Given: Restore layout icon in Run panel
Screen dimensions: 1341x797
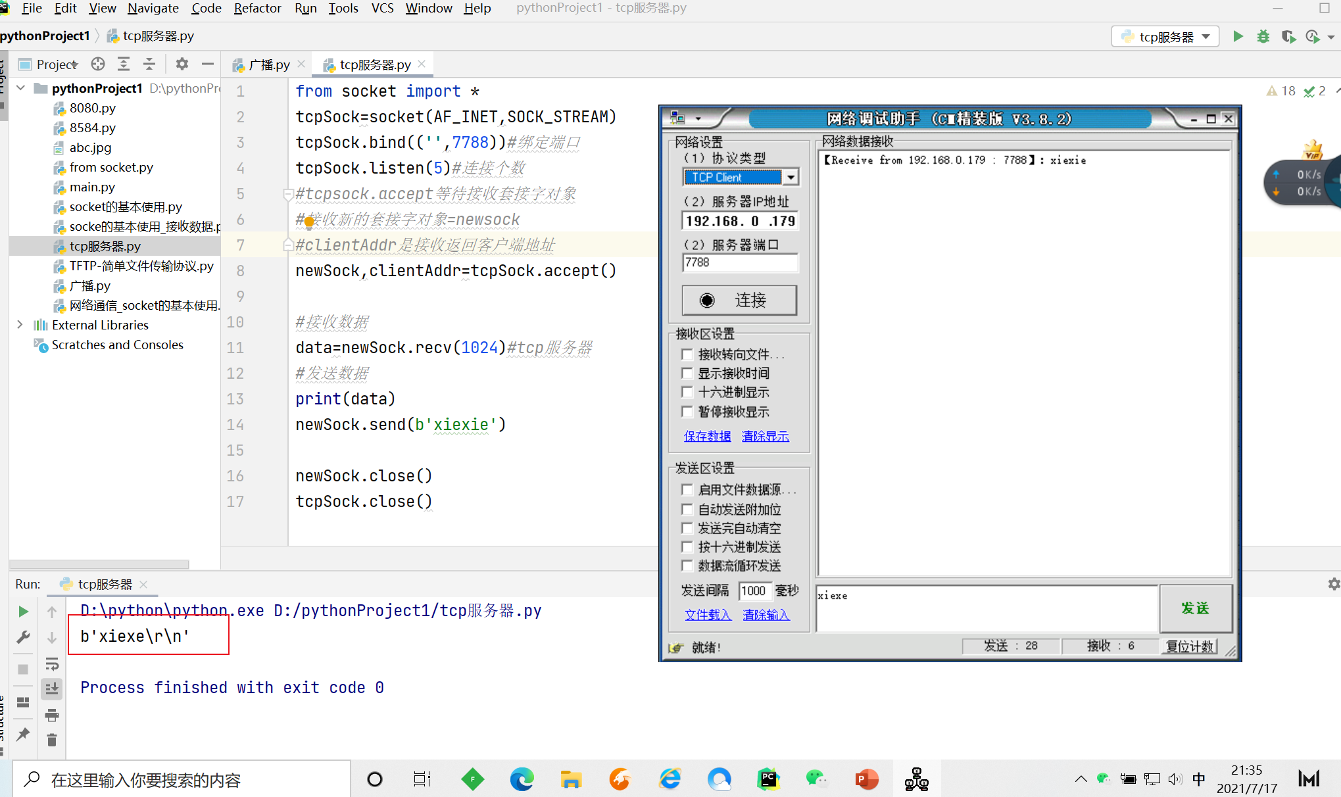Looking at the screenshot, I should (23, 702).
